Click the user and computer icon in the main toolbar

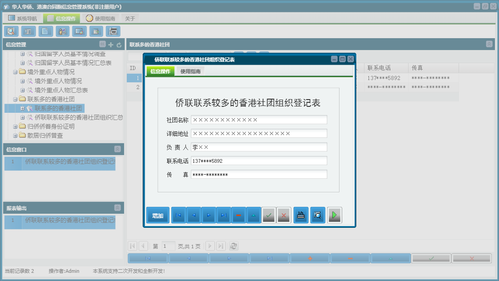coord(62,31)
